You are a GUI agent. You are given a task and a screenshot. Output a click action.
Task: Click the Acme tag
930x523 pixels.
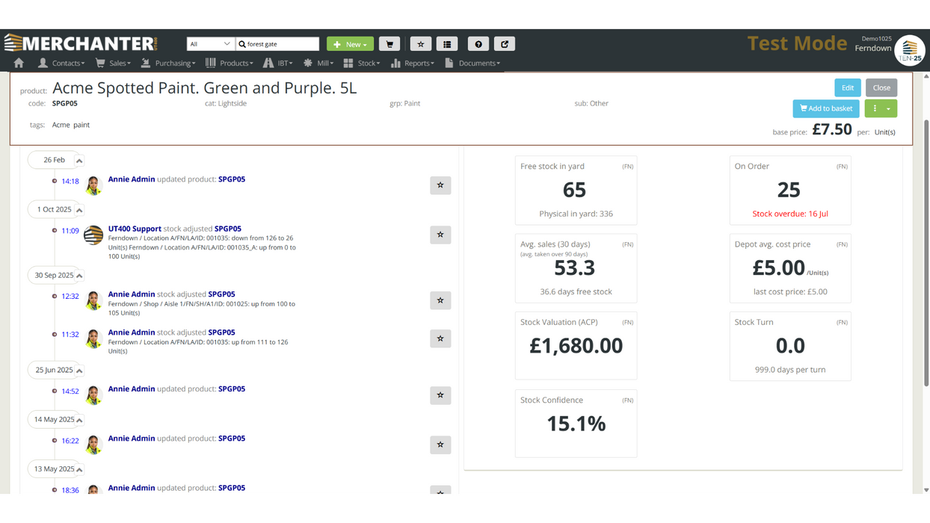[x=61, y=125]
